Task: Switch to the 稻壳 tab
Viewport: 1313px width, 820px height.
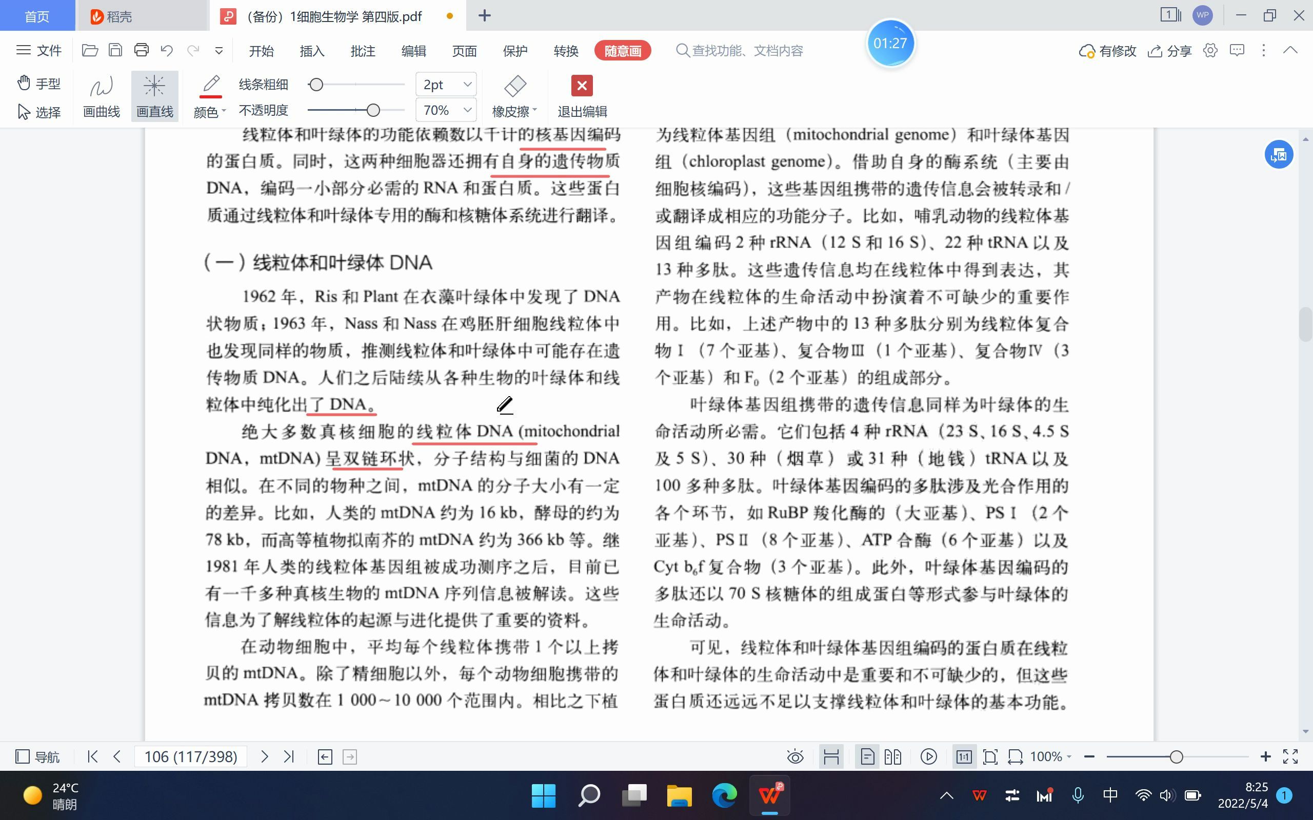Action: click(142, 16)
